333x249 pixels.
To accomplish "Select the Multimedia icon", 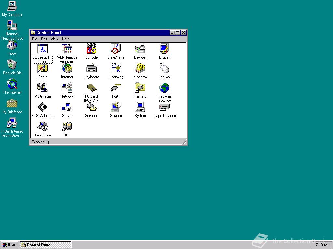I will tap(43, 88).
